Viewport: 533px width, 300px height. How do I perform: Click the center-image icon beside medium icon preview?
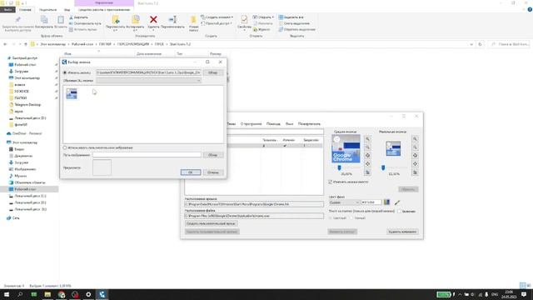367,156
